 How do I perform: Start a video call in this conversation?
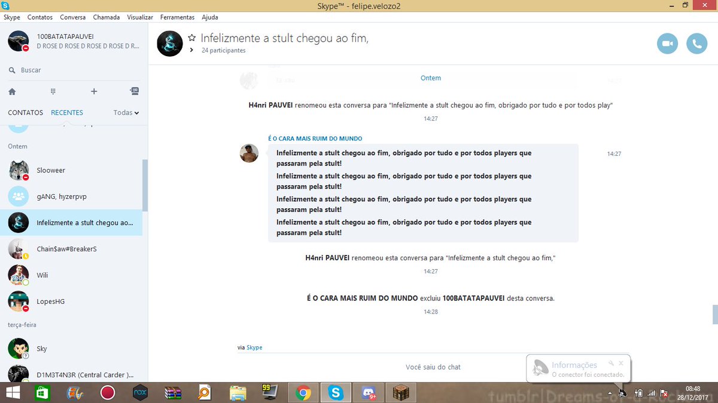tap(668, 44)
